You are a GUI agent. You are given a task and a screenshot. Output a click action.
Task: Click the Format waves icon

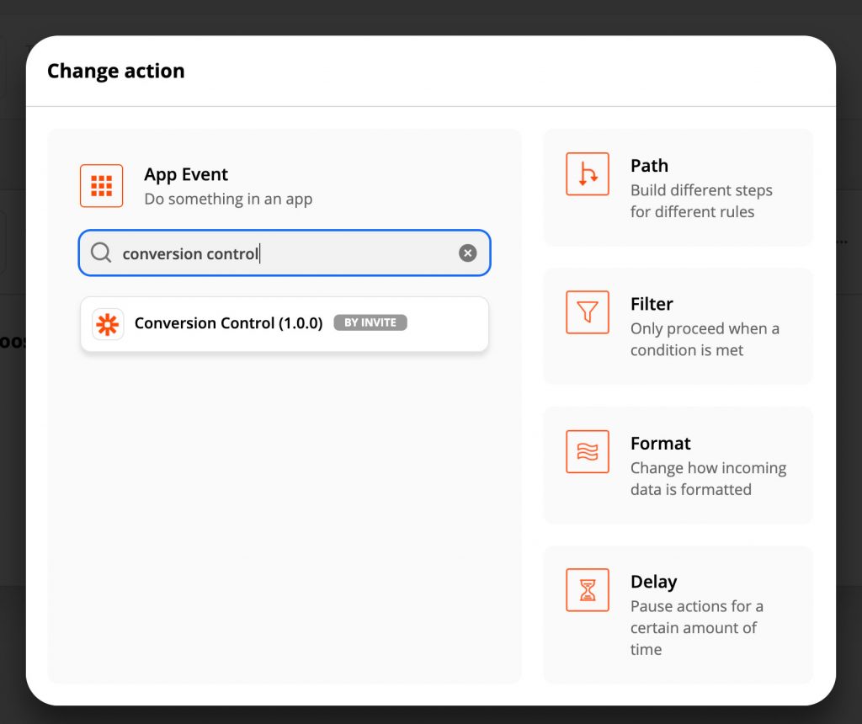(x=587, y=451)
